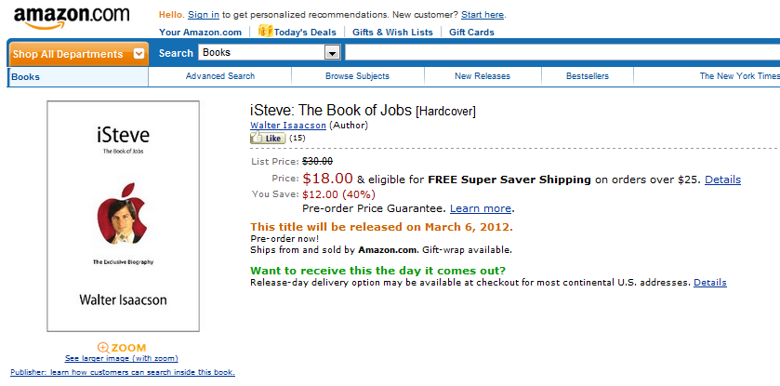The image size is (780, 386).
Task: Open Walter Isaacson author link
Action: [288, 126]
